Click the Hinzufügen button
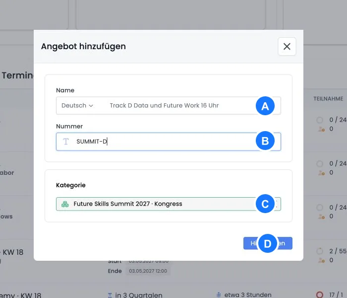 coord(268,243)
